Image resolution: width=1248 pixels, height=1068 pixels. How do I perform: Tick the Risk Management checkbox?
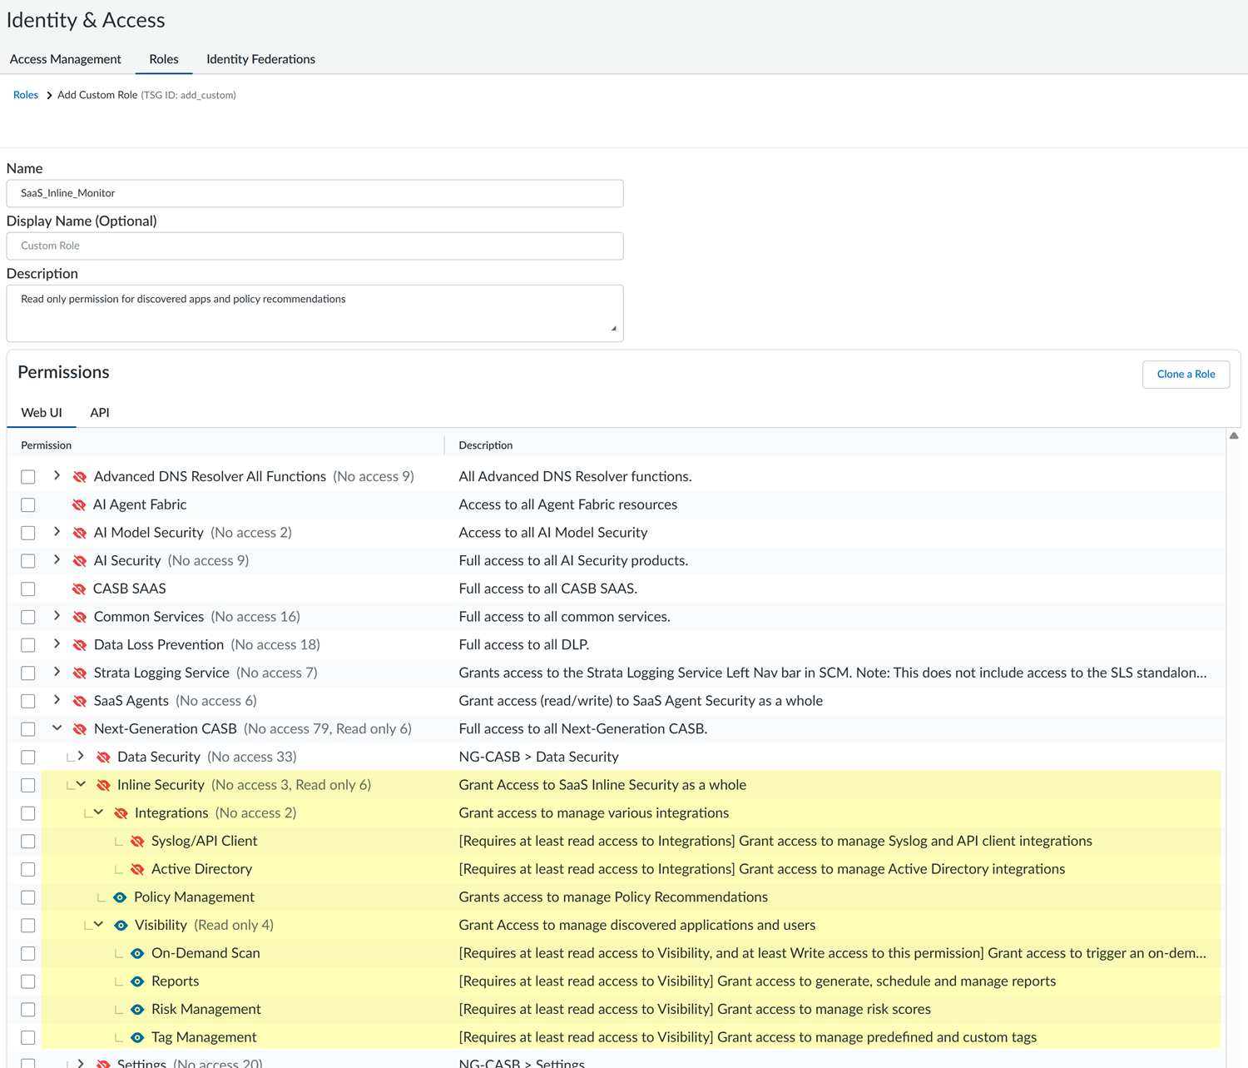[x=28, y=1010]
